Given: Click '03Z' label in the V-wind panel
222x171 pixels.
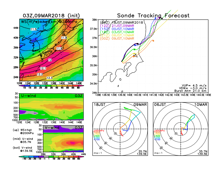Looking at the screenshot, I should (x=78, y=128).
